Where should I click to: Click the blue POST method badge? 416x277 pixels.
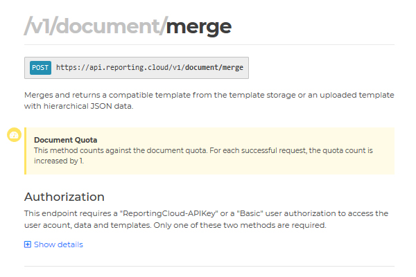click(x=40, y=68)
